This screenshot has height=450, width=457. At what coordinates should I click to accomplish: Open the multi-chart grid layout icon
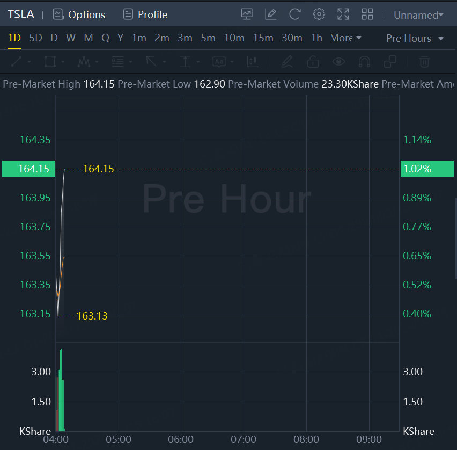pyautogui.click(x=367, y=14)
